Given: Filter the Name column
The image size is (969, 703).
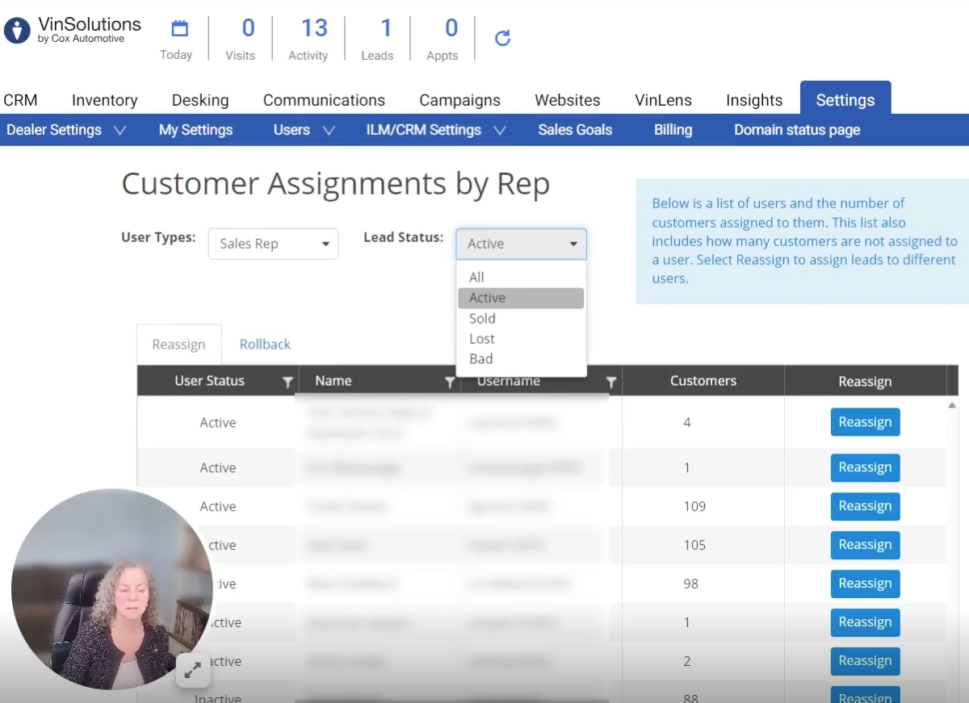Looking at the screenshot, I should [450, 383].
